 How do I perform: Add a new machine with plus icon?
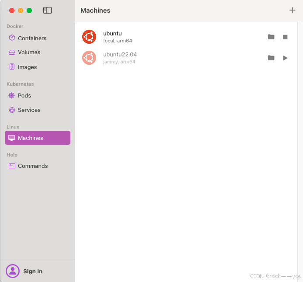(292, 10)
